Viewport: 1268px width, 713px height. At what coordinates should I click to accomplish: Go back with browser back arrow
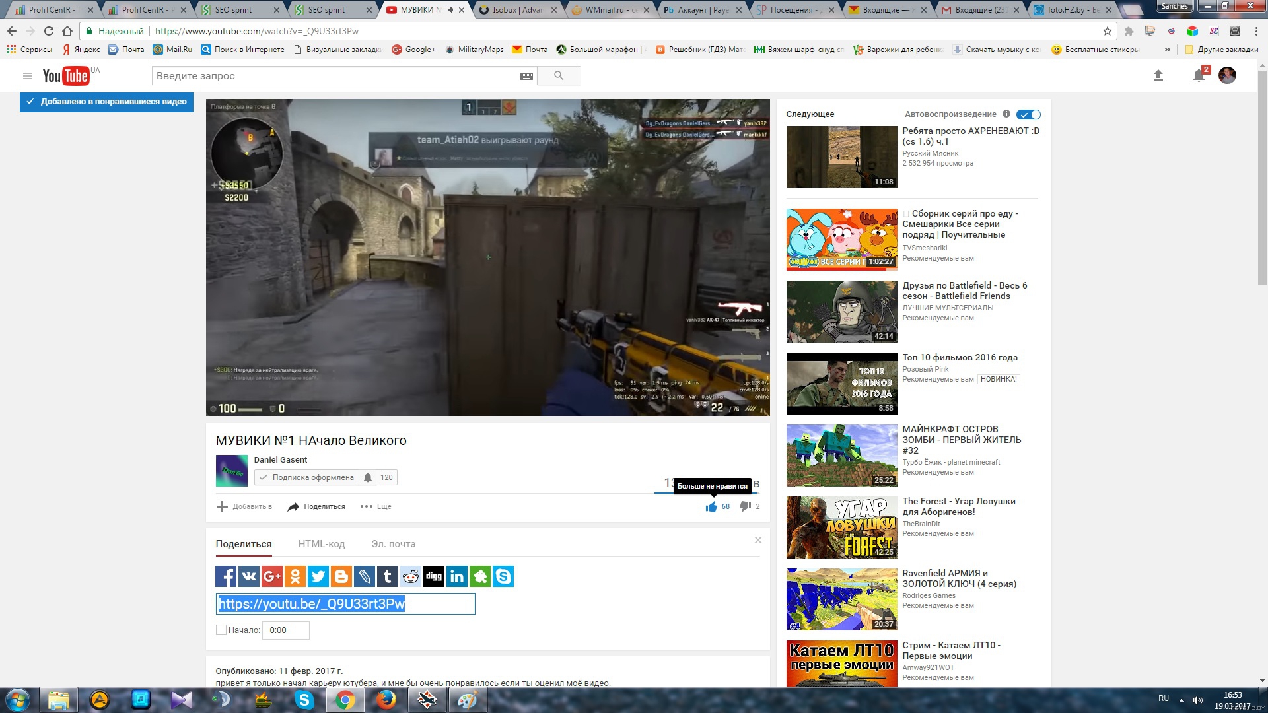pos(11,31)
